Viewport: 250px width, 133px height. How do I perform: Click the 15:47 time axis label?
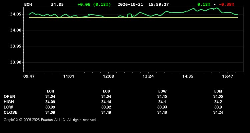(228, 76)
